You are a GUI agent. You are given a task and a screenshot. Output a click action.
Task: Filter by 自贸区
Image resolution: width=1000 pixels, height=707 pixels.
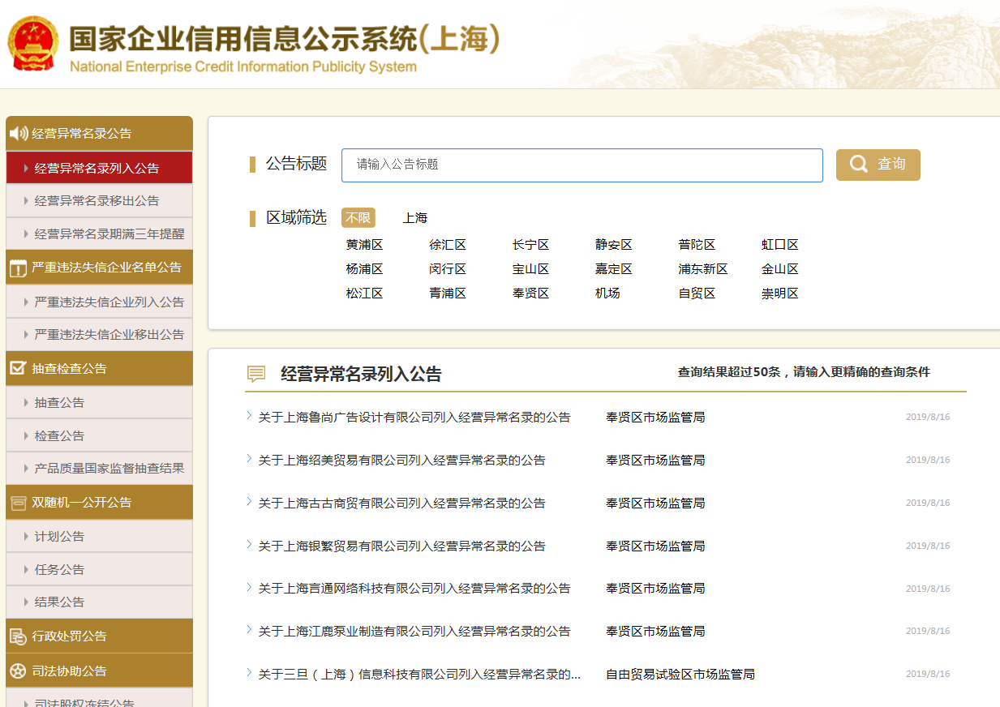pos(697,294)
